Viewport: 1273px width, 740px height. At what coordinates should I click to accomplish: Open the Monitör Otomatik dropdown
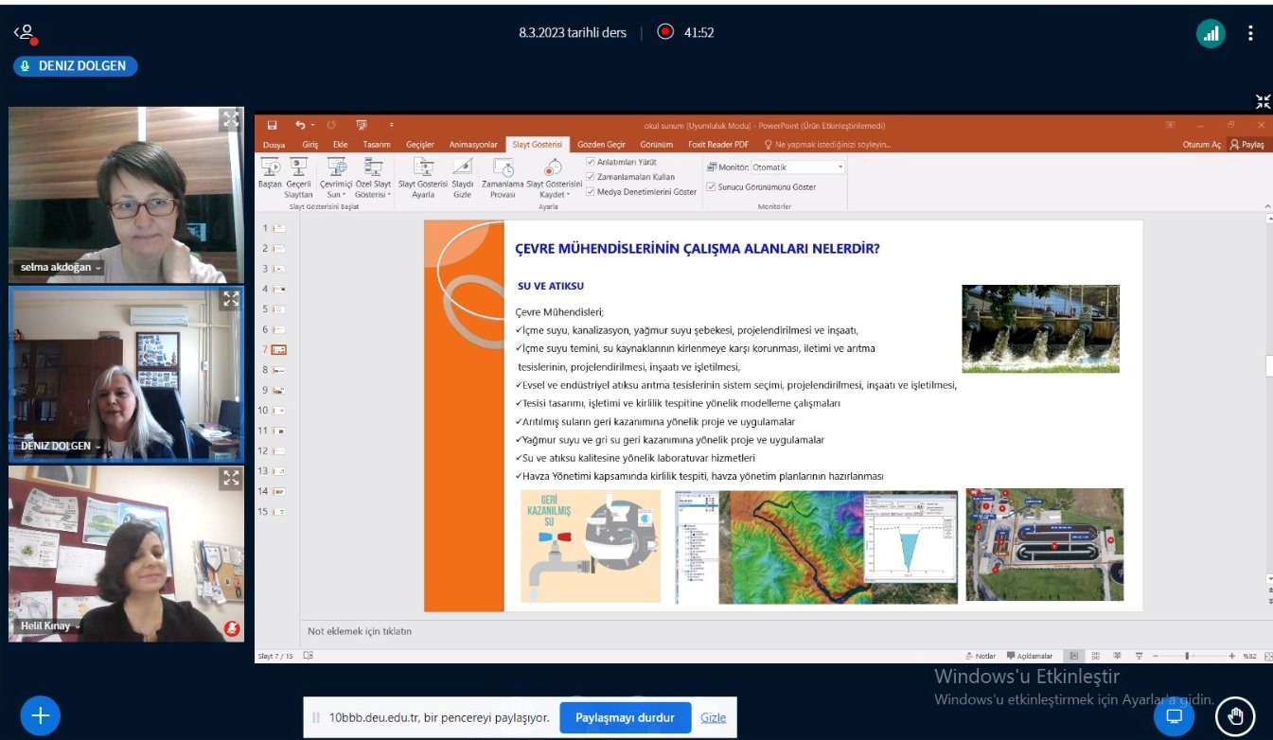coord(840,167)
